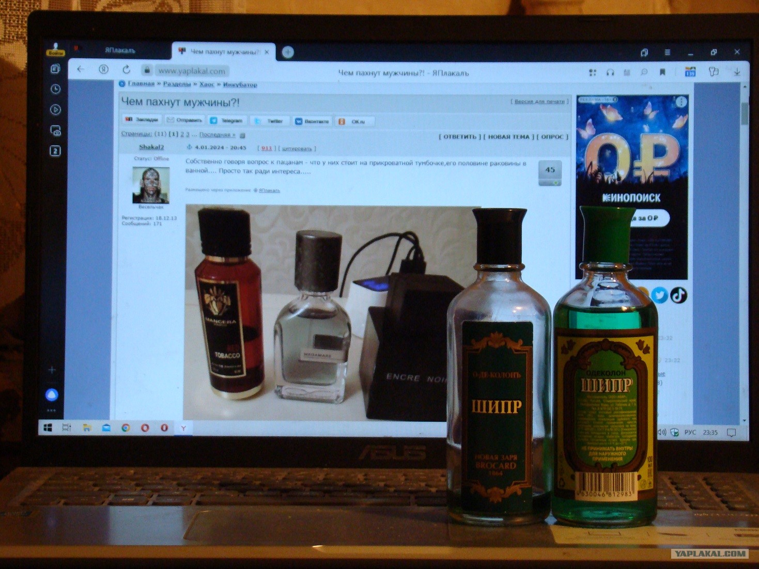Follow the Хаос breadcrumb link
This screenshot has width=759, height=569.
pos(207,84)
